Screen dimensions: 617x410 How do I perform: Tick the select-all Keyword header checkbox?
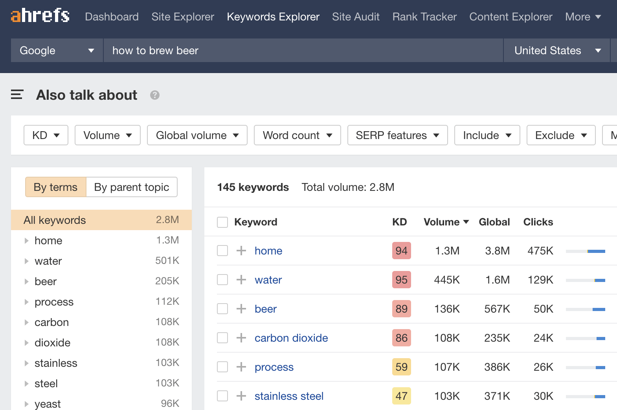click(x=222, y=222)
